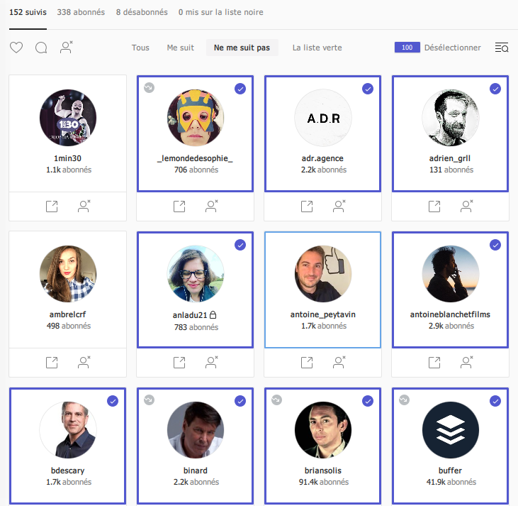Click the Désélectionner link
This screenshot has height=506, width=518.
coord(452,48)
